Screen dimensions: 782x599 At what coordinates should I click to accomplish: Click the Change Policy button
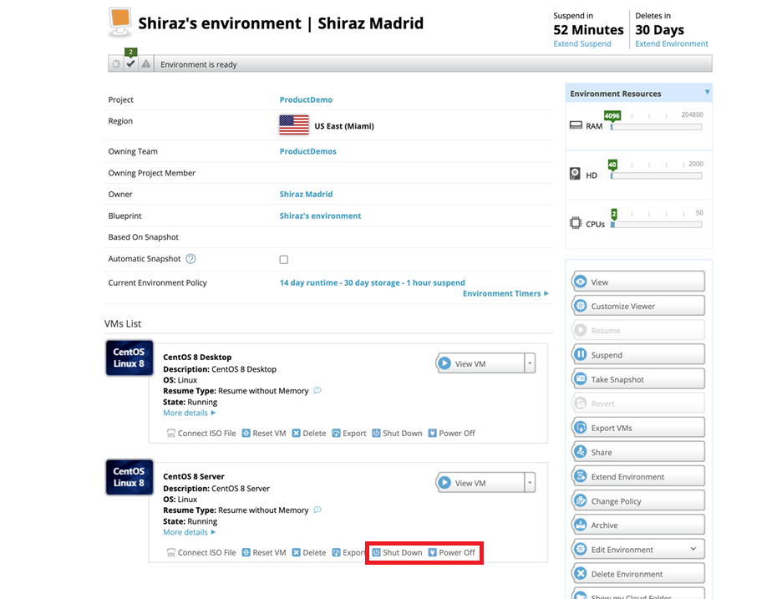point(637,500)
